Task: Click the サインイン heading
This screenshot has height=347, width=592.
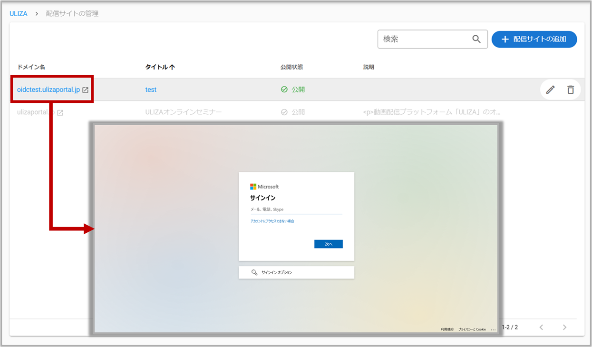Action: [x=263, y=198]
